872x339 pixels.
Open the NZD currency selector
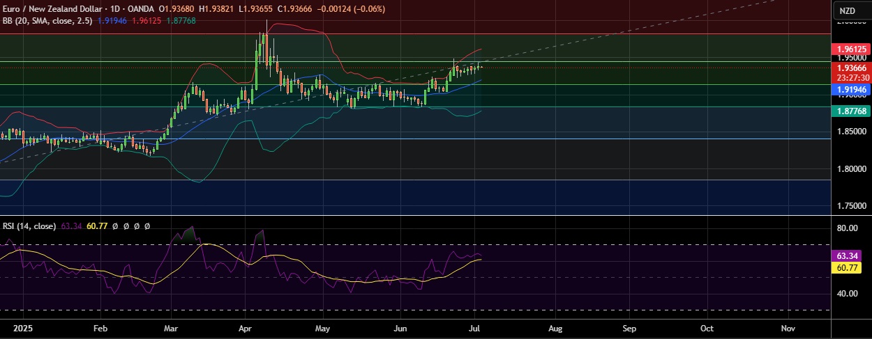[847, 10]
